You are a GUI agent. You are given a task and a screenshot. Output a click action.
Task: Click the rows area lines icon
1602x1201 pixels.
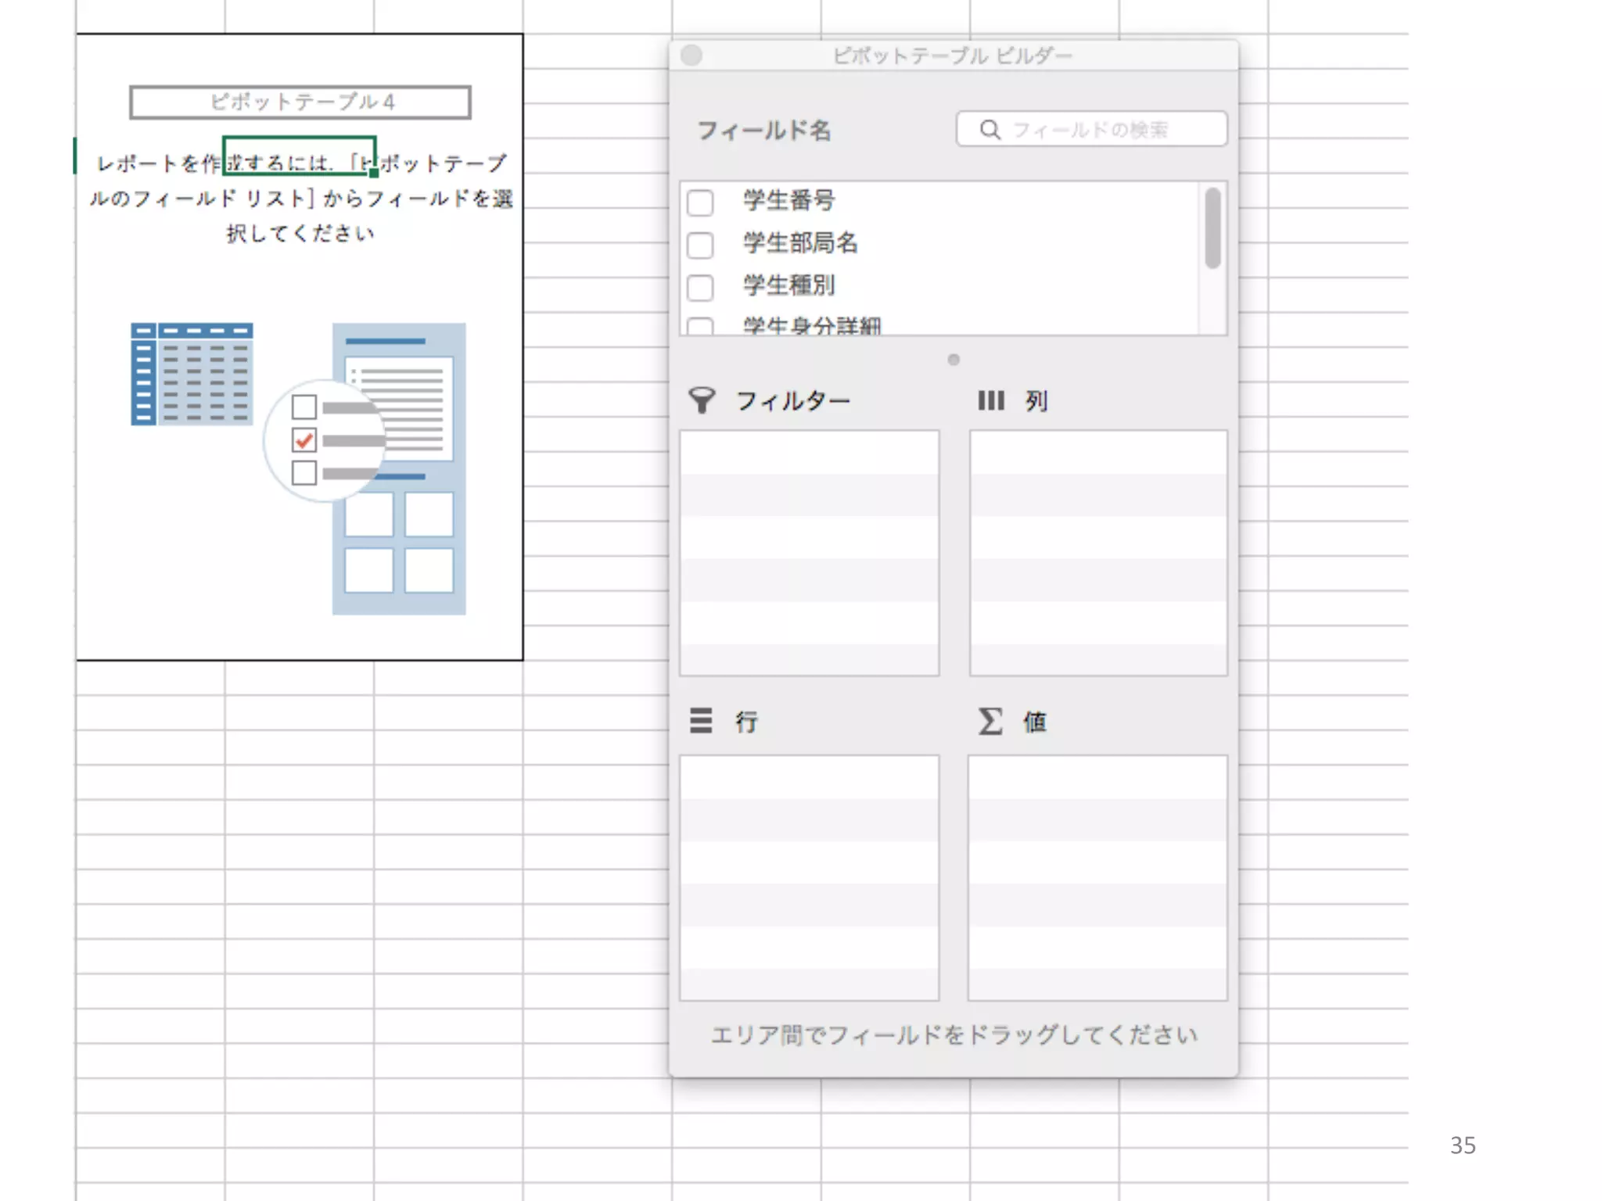click(701, 720)
